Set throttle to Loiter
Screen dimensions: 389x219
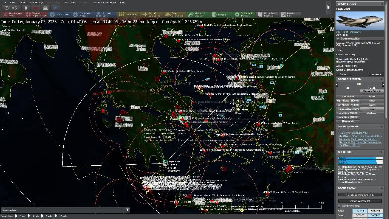[x=372, y=101]
